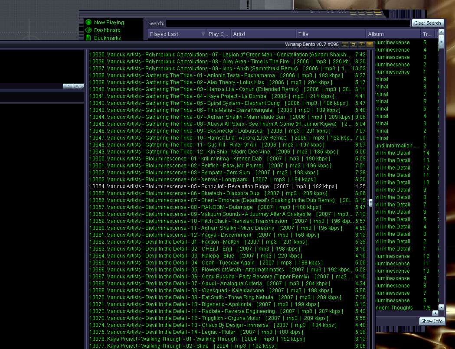Select track 13049 Kin Ship - Madre Dee Vine

coord(227,152)
